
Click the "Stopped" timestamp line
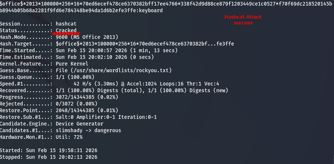[49, 157]
